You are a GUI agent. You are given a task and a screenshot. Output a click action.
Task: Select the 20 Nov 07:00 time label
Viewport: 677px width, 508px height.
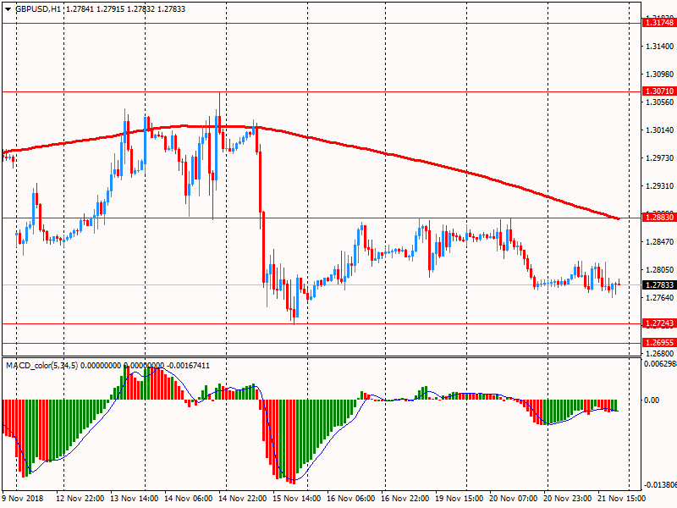[x=515, y=500]
